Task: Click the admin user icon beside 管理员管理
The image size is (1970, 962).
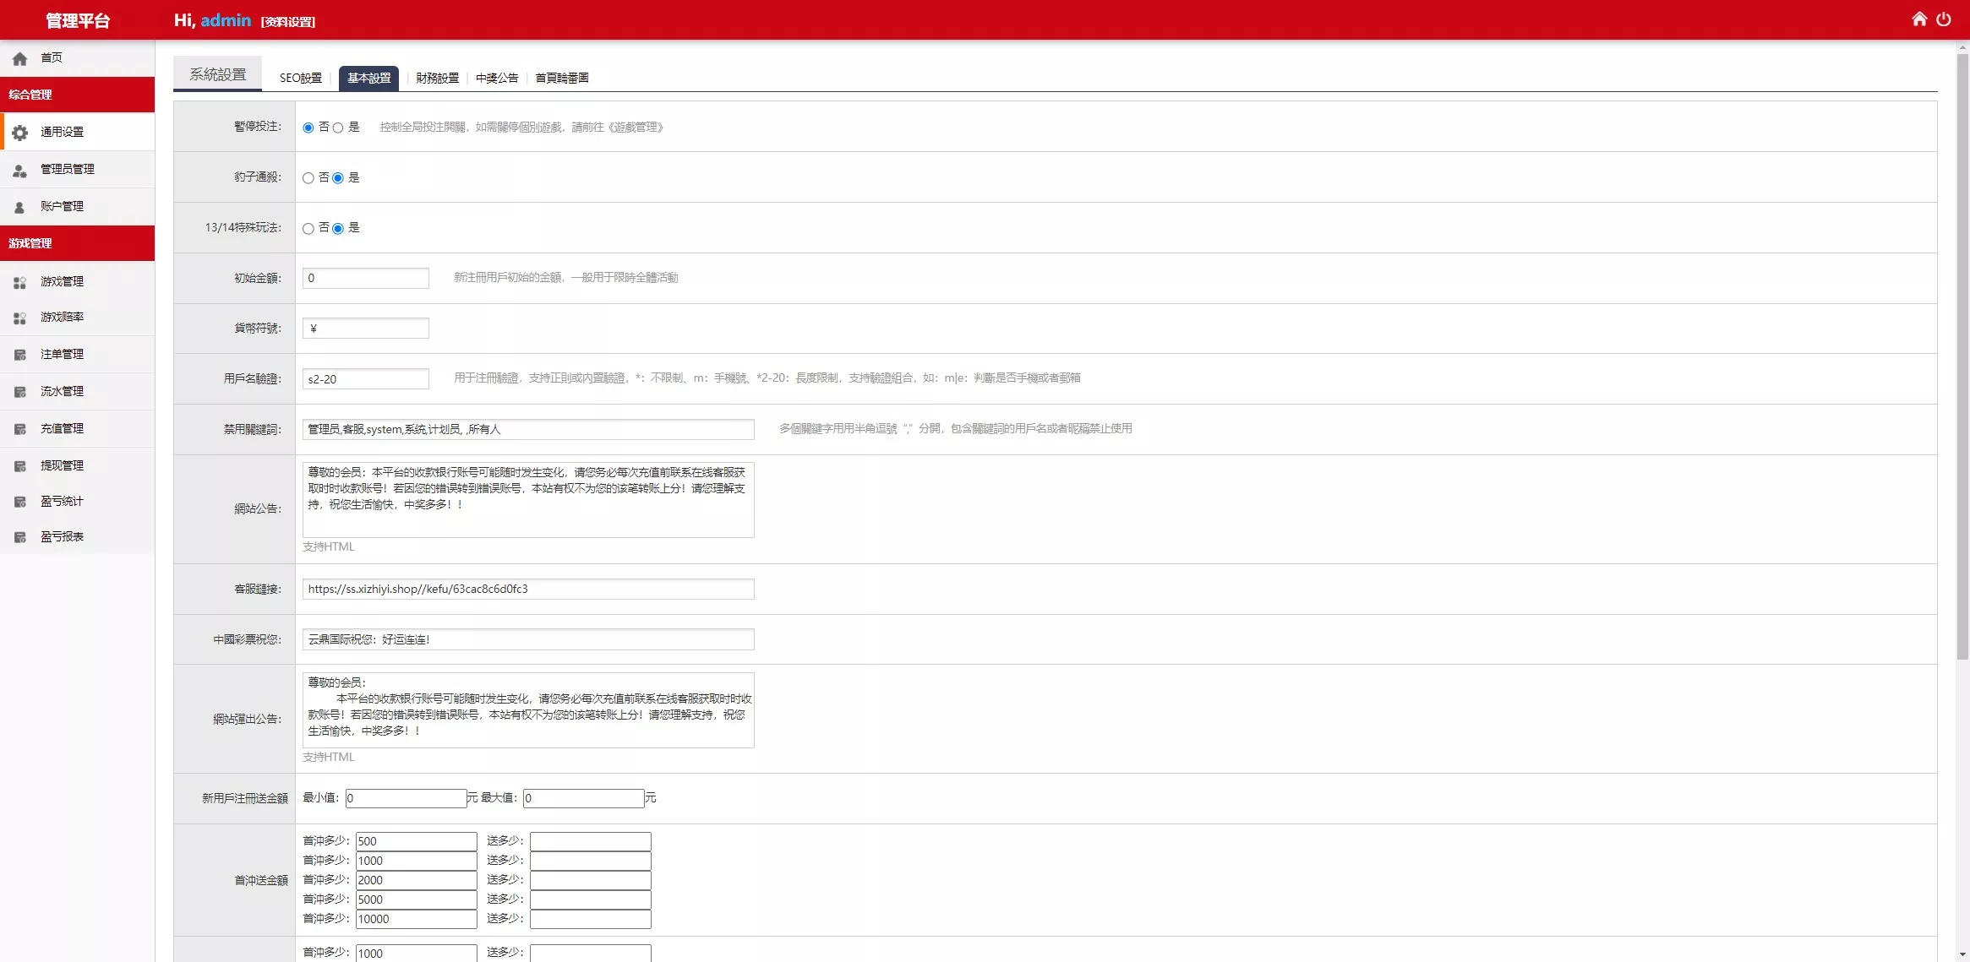Action: click(20, 170)
